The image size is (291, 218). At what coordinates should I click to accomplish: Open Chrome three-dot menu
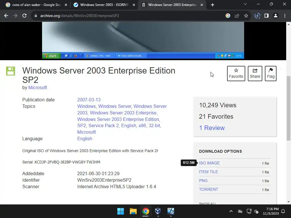pyautogui.click(x=285, y=16)
